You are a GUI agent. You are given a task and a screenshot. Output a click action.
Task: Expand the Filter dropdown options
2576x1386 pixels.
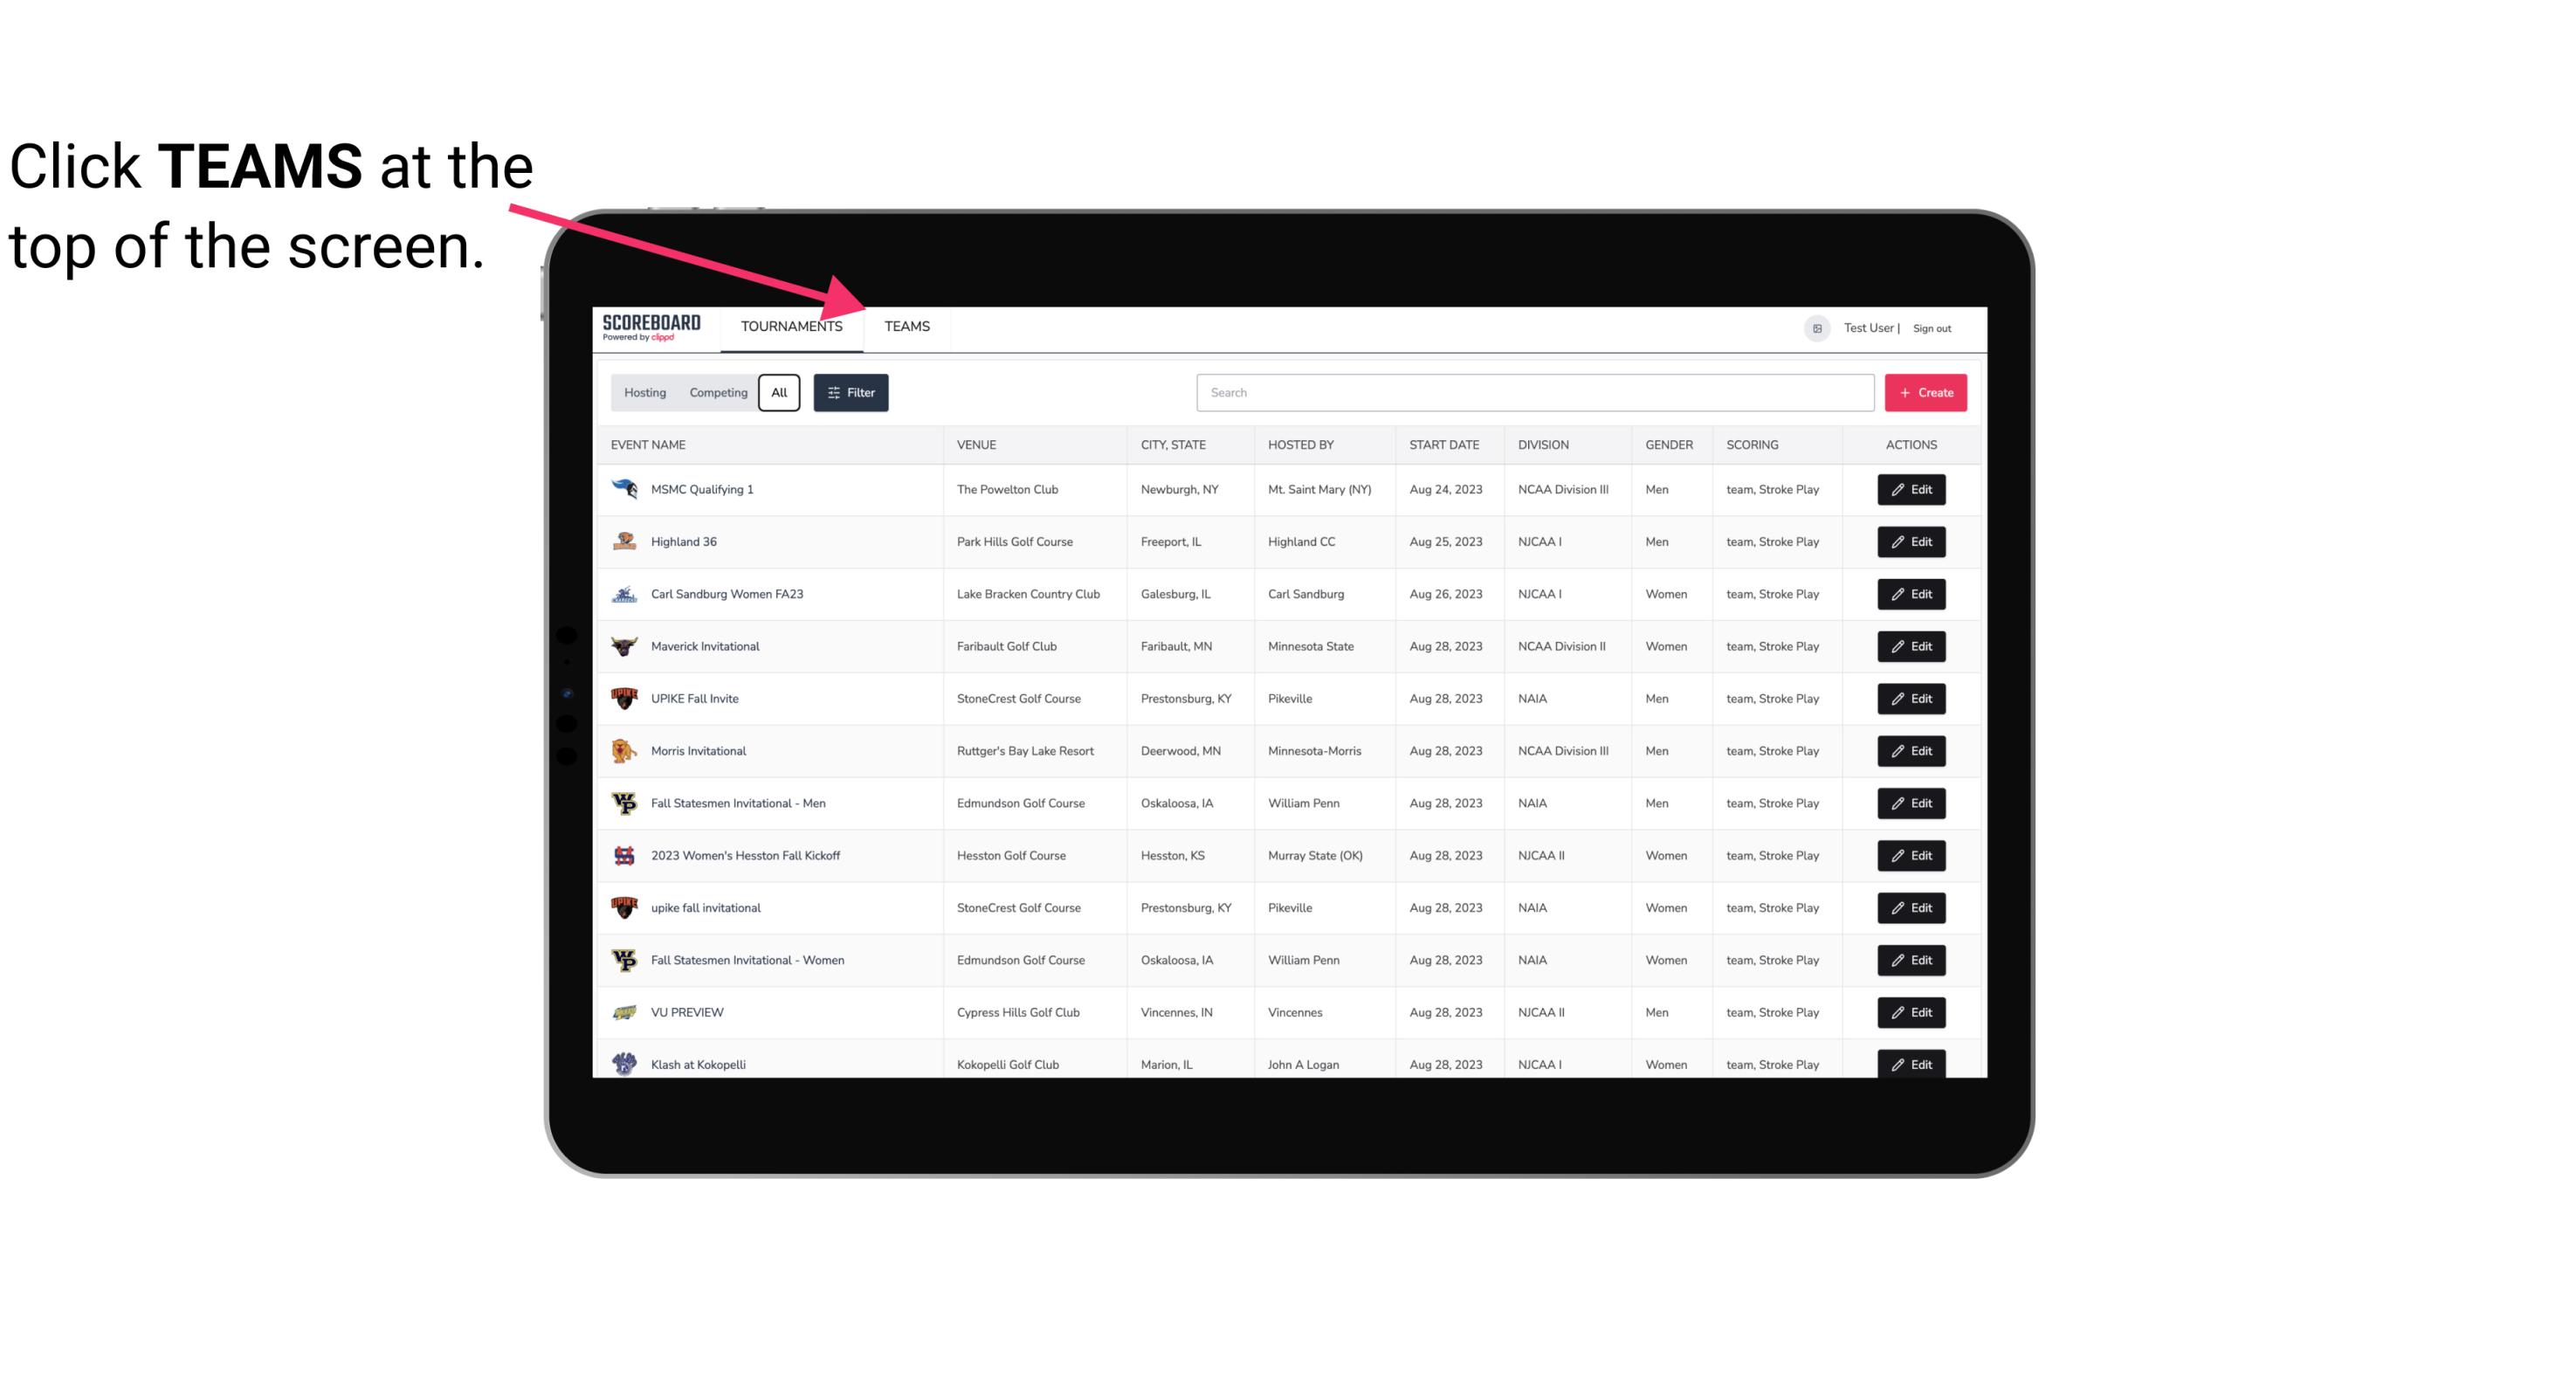tap(851, 393)
